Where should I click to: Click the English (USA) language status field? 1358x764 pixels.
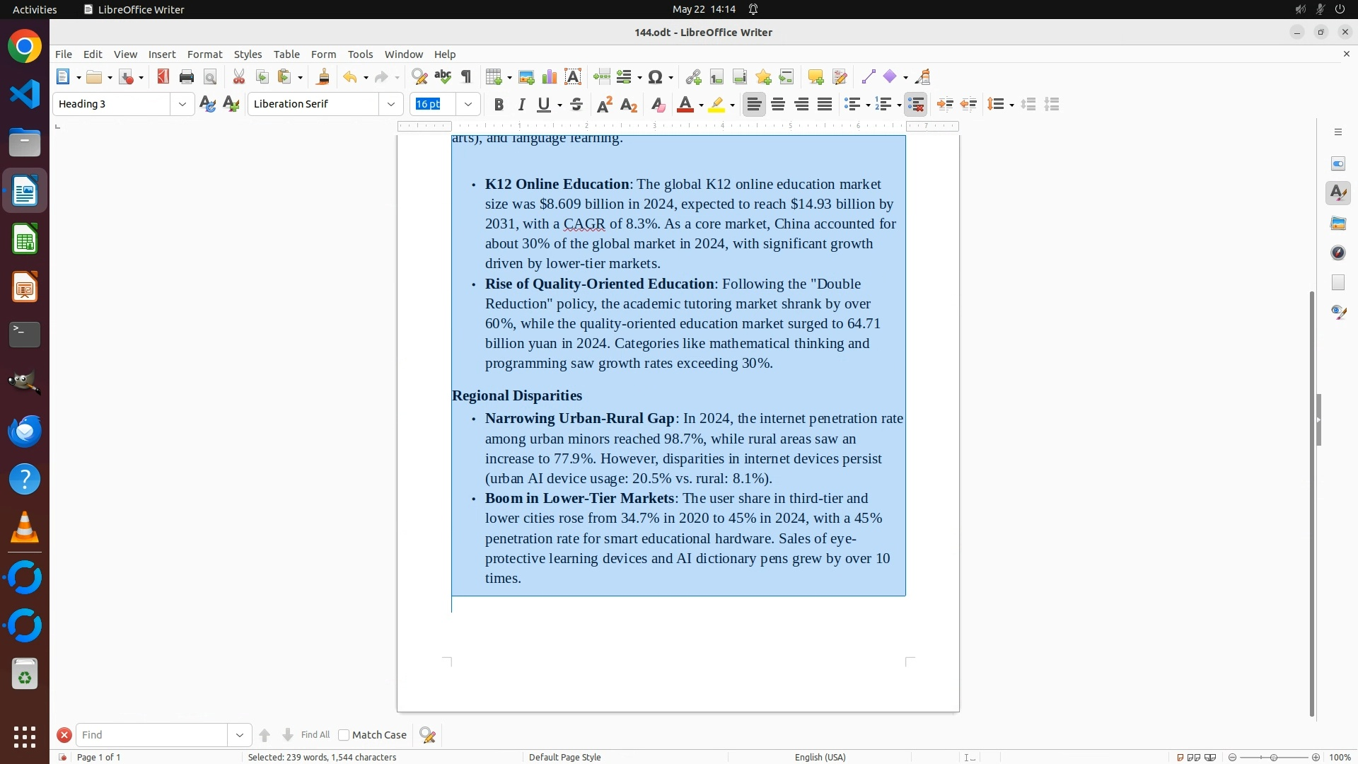(820, 757)
